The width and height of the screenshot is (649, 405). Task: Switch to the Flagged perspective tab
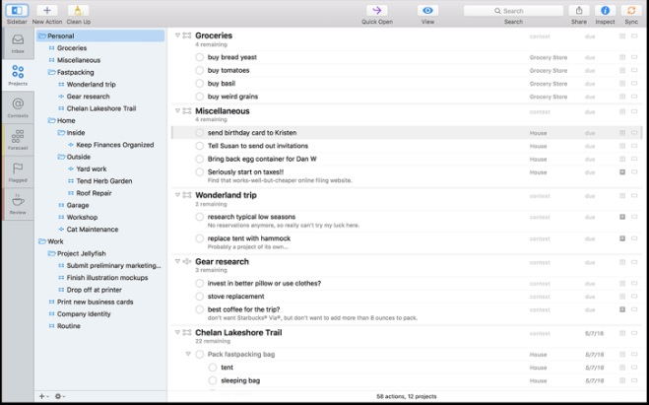pyautogui.click(x=18, y=172)
